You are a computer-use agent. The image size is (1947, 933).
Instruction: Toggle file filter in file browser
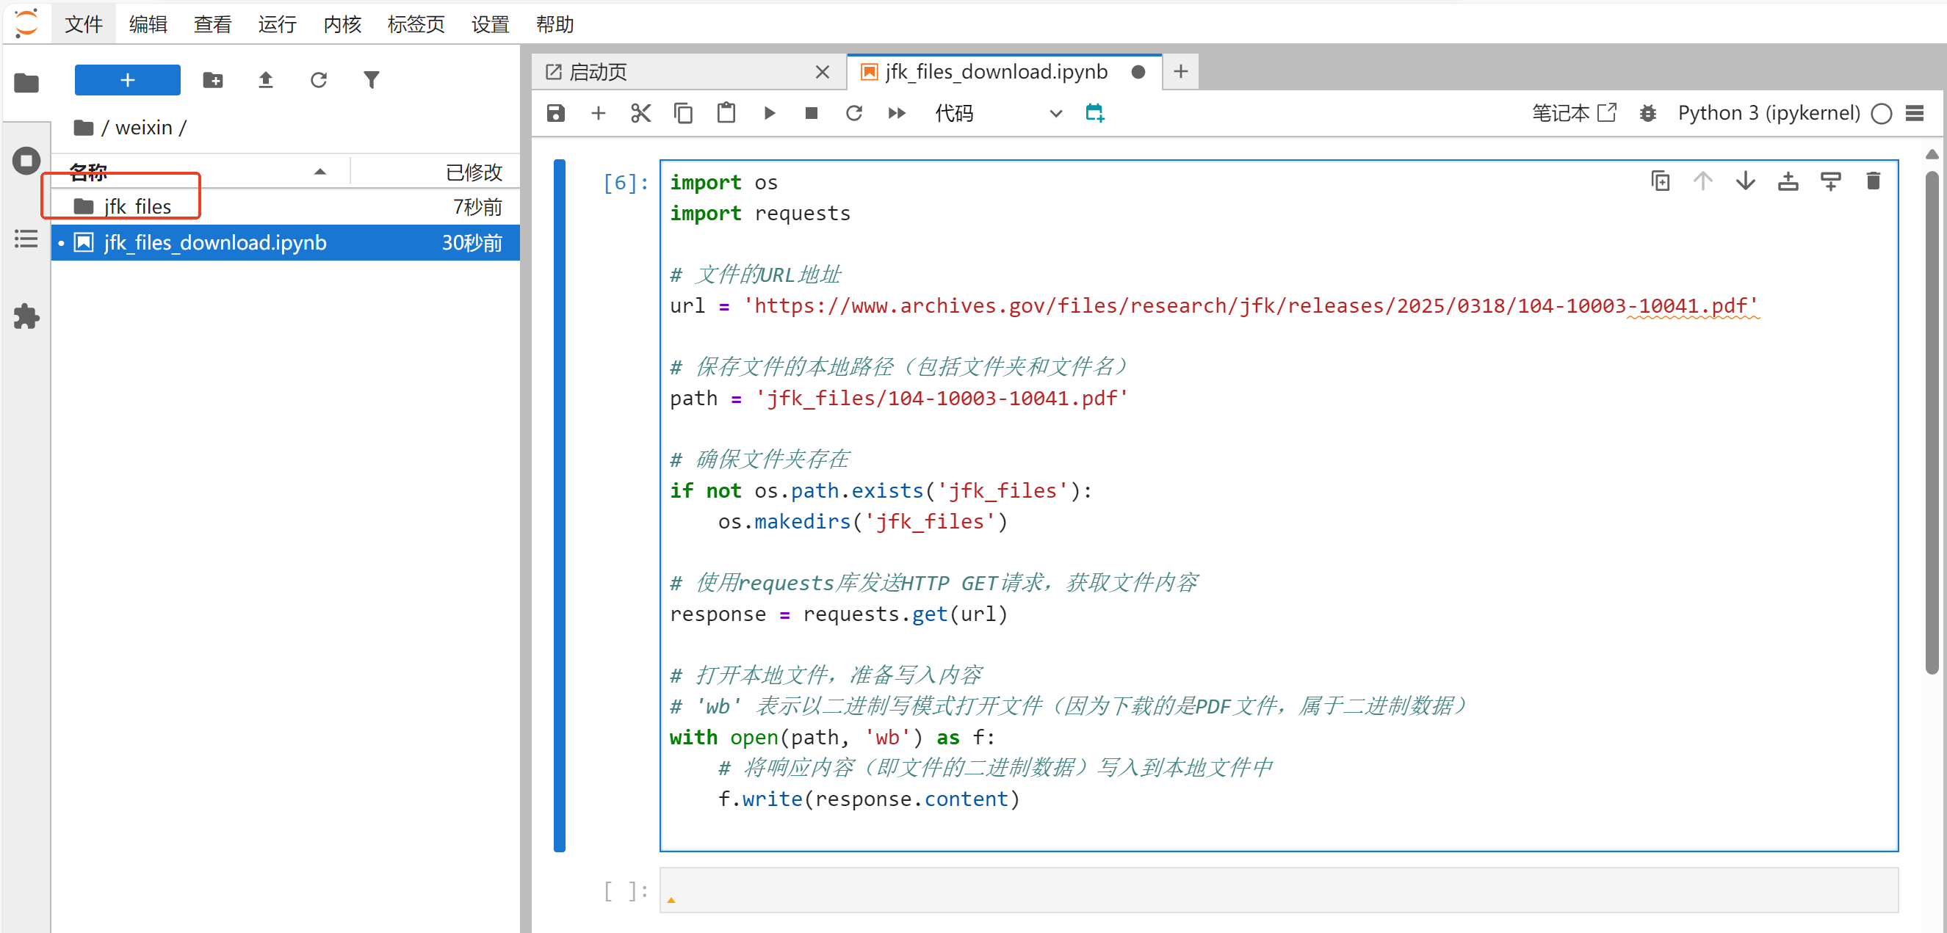click(x=371, y=80)
